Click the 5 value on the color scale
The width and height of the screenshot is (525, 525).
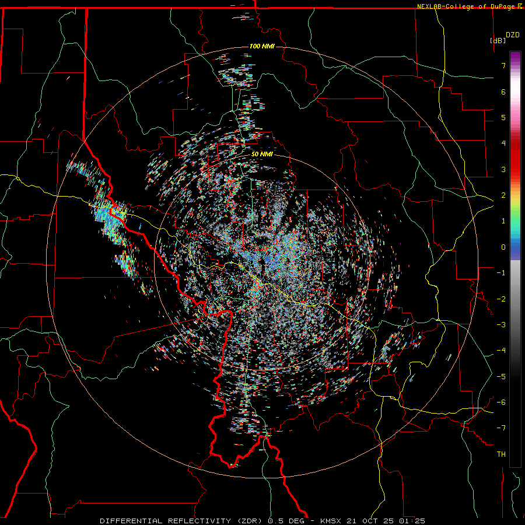[503, 117]
